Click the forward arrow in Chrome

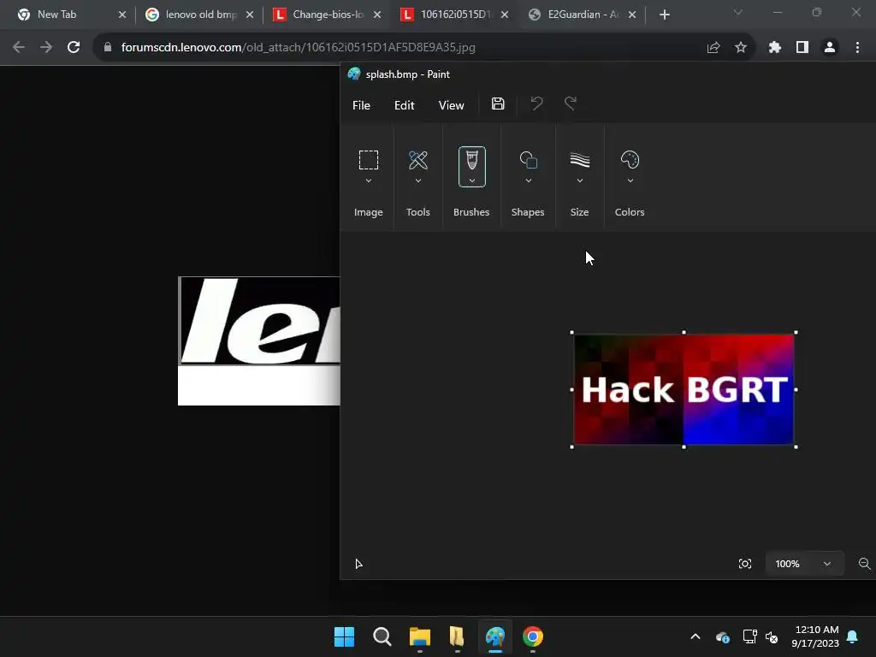46,48
